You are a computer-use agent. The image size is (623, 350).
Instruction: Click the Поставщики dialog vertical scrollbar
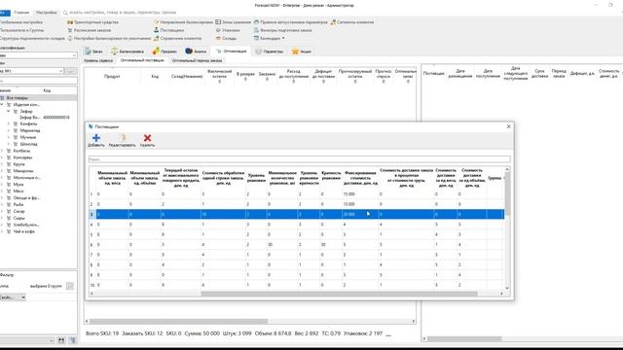(x=507, y=194)
